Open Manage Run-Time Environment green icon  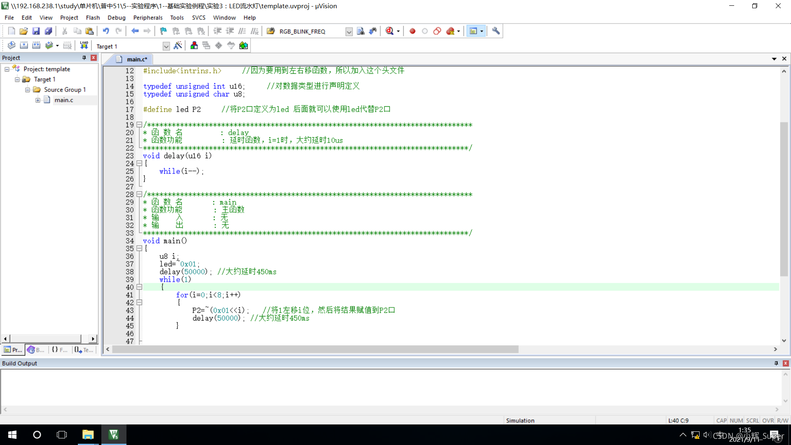(x=243, y=45)
